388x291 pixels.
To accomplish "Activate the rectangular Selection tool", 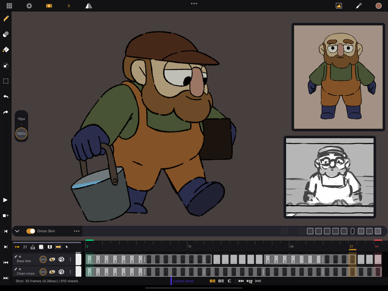I will tap(6, 81).
